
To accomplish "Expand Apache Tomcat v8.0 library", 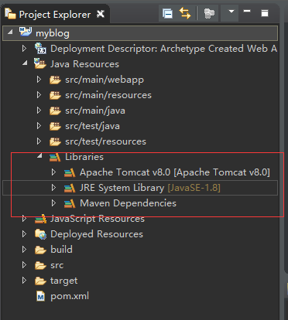I will (53, 172).
